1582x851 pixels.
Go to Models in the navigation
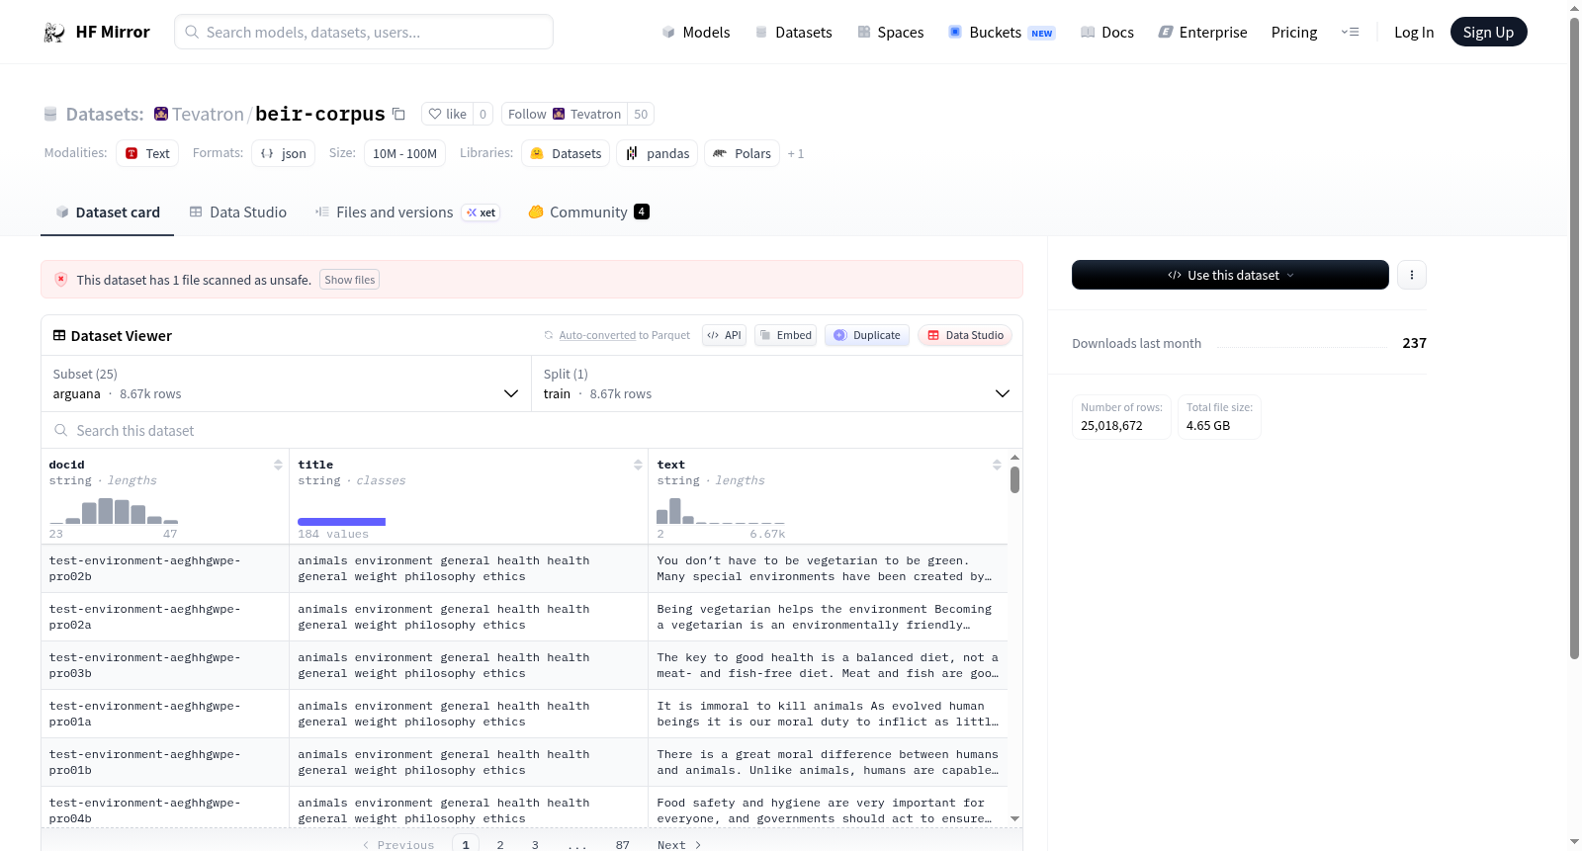696,33
